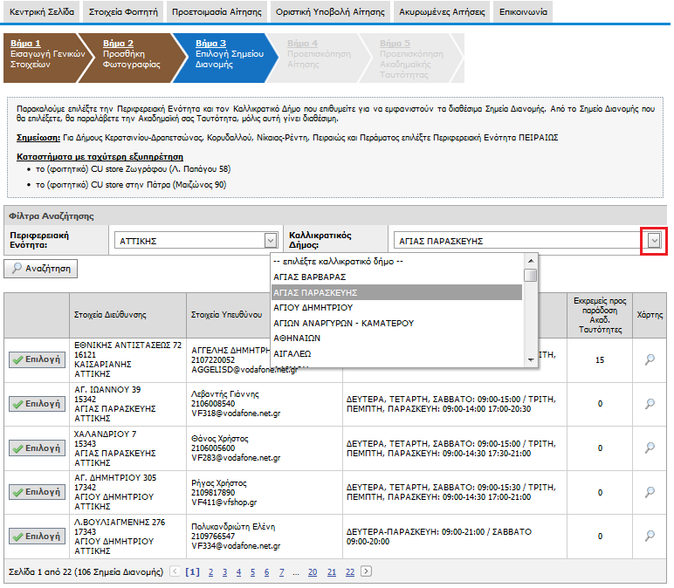Image resolution: width=674 pixels, height=588 pixels.
Task: Go to Βήμα 1 Εισαγωγή Γενικών Στοιχείων
Action: (x=45, y=58)
